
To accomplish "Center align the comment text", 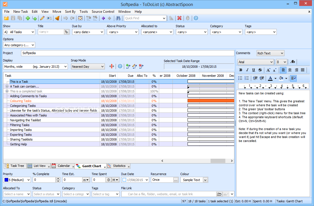I will [x=290, y=70].
